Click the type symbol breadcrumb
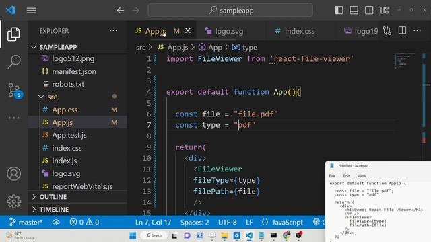The width and height of the screenshot is (431, 242). (x=244, y=48)
